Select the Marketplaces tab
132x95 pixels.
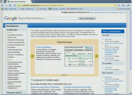click(x=16, y=26)
